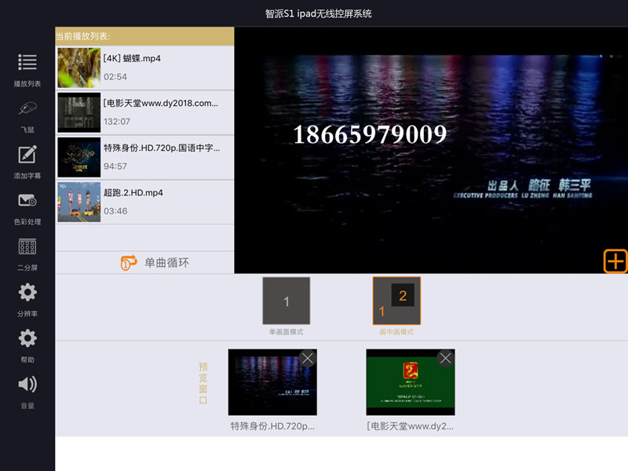Image resolution: width=628 pixels, height=471 pixels.
Task: Click the 音量 volume speaker icon
Action: [27, 385]
